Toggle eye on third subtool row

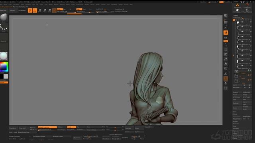(x=251, y=32)
